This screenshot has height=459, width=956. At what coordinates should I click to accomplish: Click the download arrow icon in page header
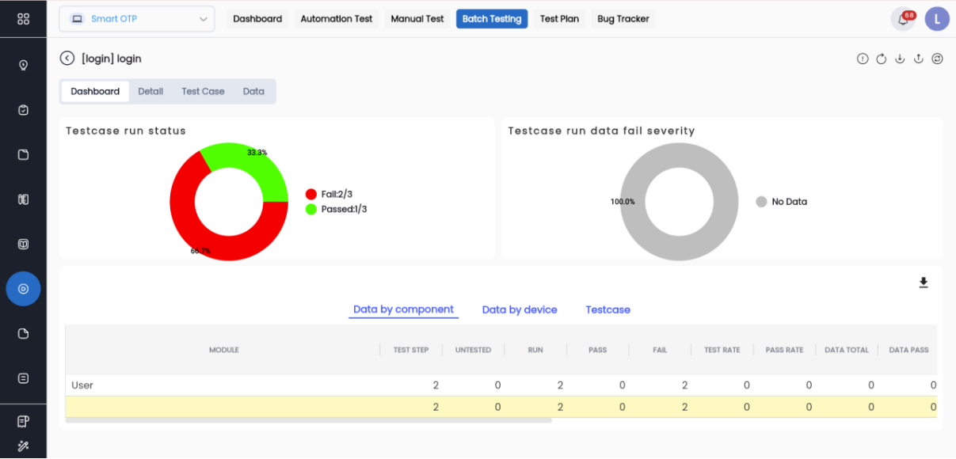click(900, 59)
